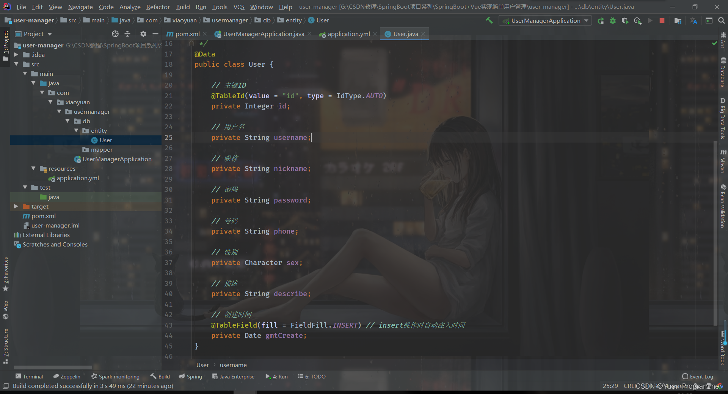Open the Refactor menu

pyautogui.click(x=158, y=7)
